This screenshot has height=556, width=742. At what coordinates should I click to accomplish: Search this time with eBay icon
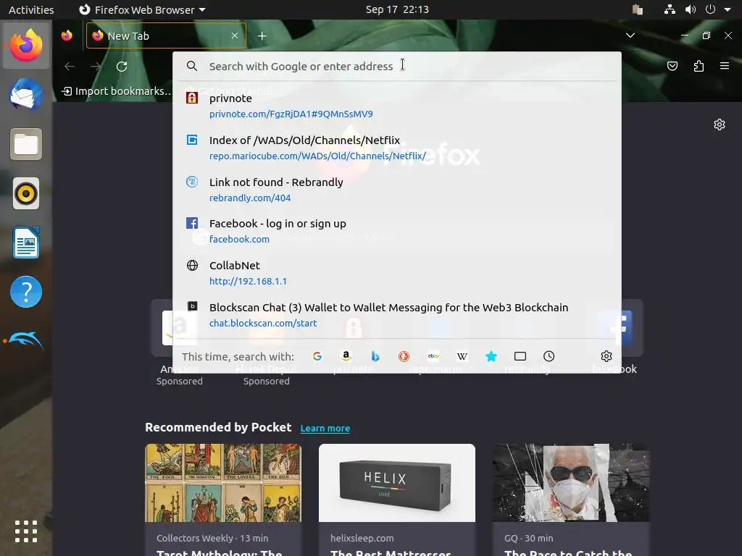point(433,356)
